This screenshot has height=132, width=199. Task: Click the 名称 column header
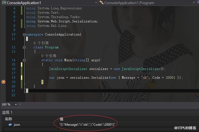click(8, 119)
